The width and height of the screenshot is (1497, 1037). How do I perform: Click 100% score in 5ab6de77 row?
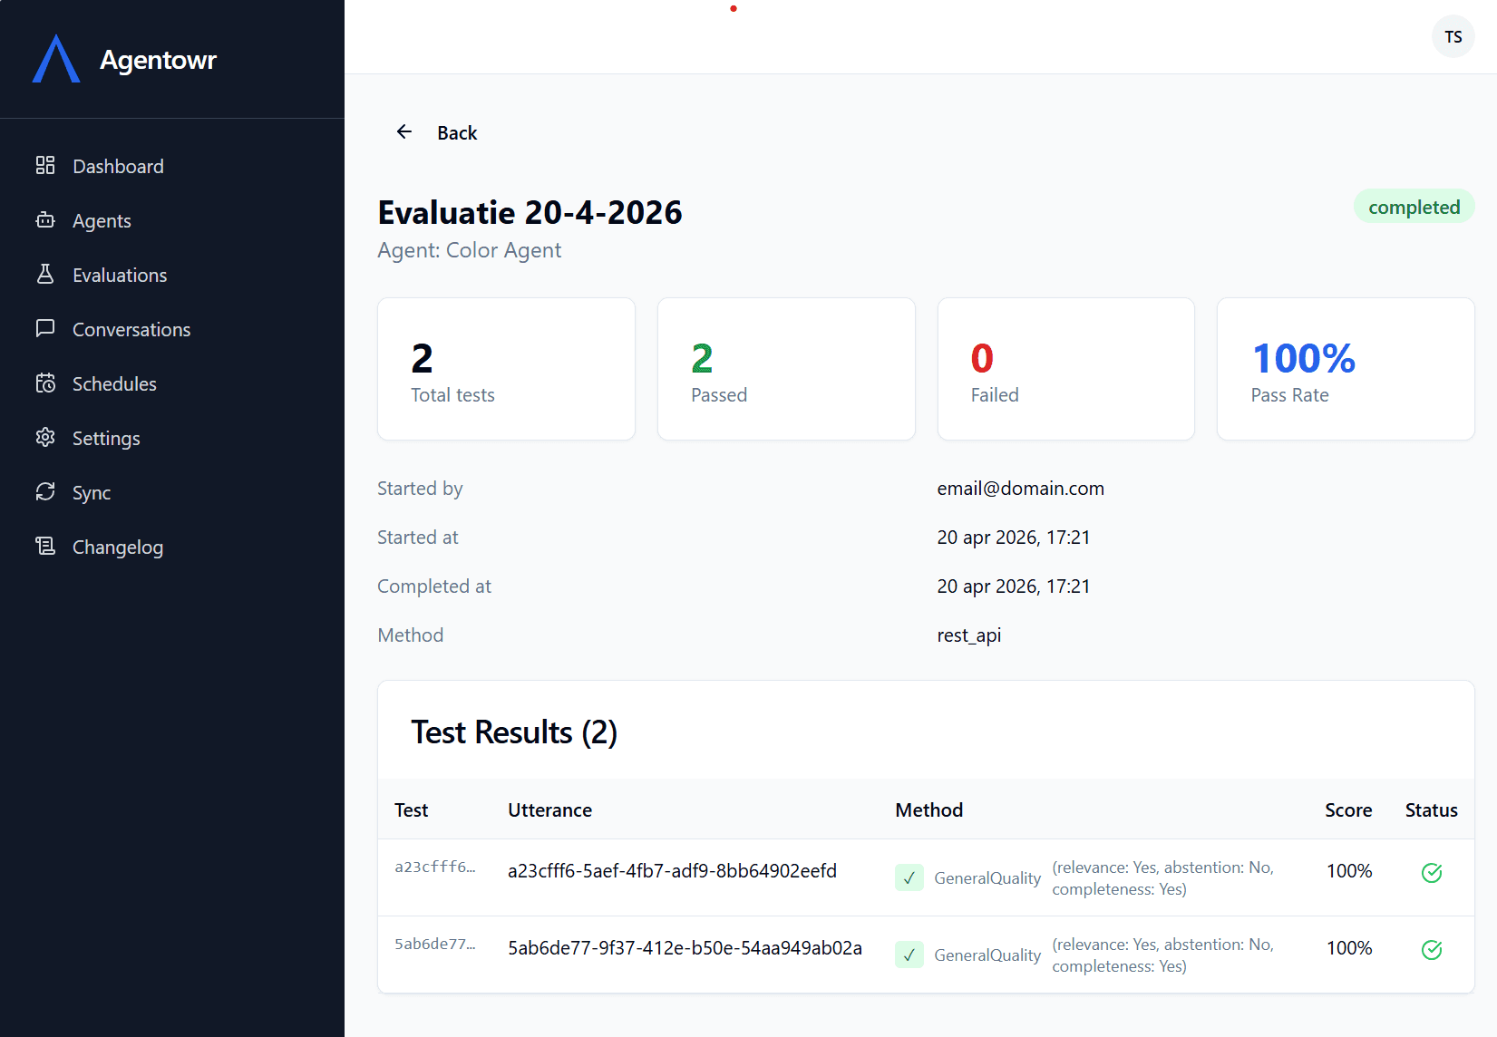(x=1349, y=948)
